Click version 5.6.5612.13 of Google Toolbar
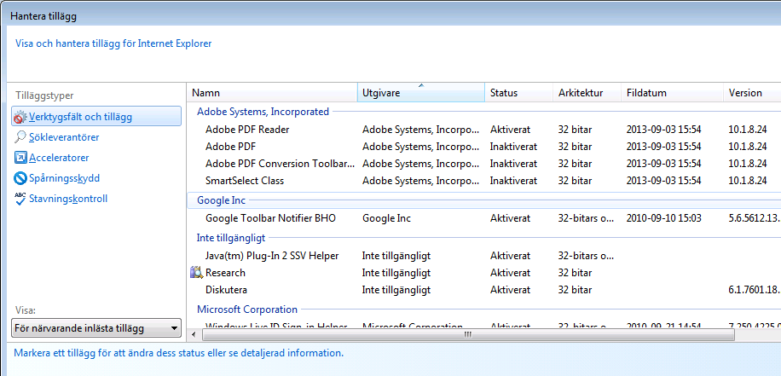 [754, 218]
